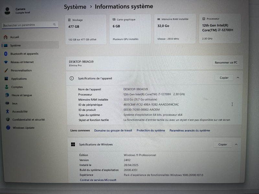Copy Windows specifications with Copier
Image resolution: width=259 pixels, height=194 pixels.
tap(223, 144)
